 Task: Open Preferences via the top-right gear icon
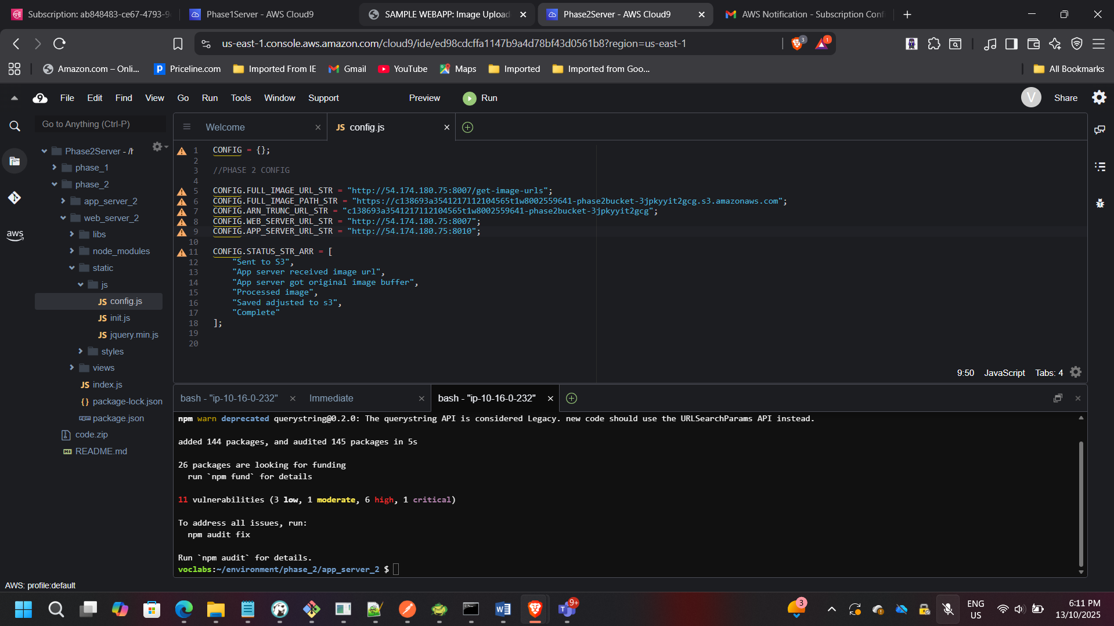(x=1099, y=97)
